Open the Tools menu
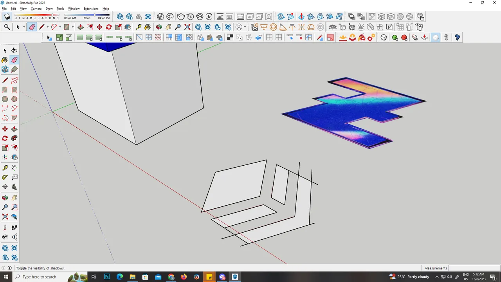 [60, 9]
